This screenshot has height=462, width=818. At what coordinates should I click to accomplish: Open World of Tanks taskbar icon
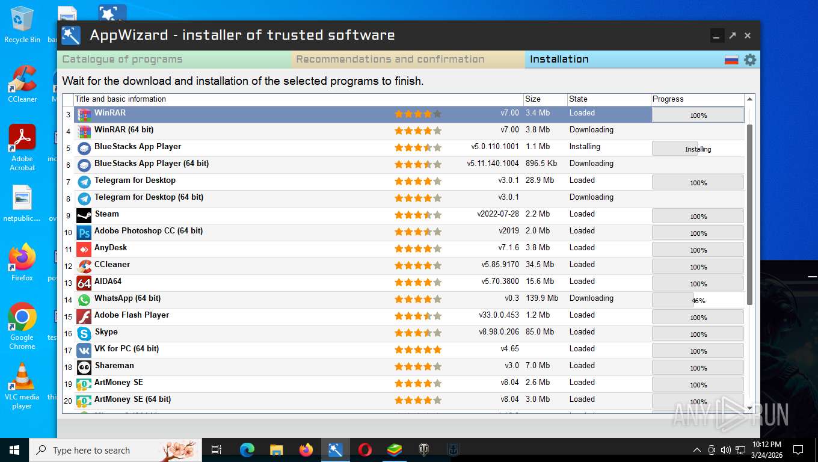coord(424,449)
